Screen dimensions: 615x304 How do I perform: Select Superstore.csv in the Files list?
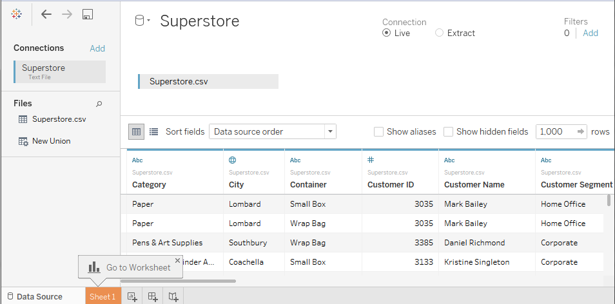click(59, 119)
